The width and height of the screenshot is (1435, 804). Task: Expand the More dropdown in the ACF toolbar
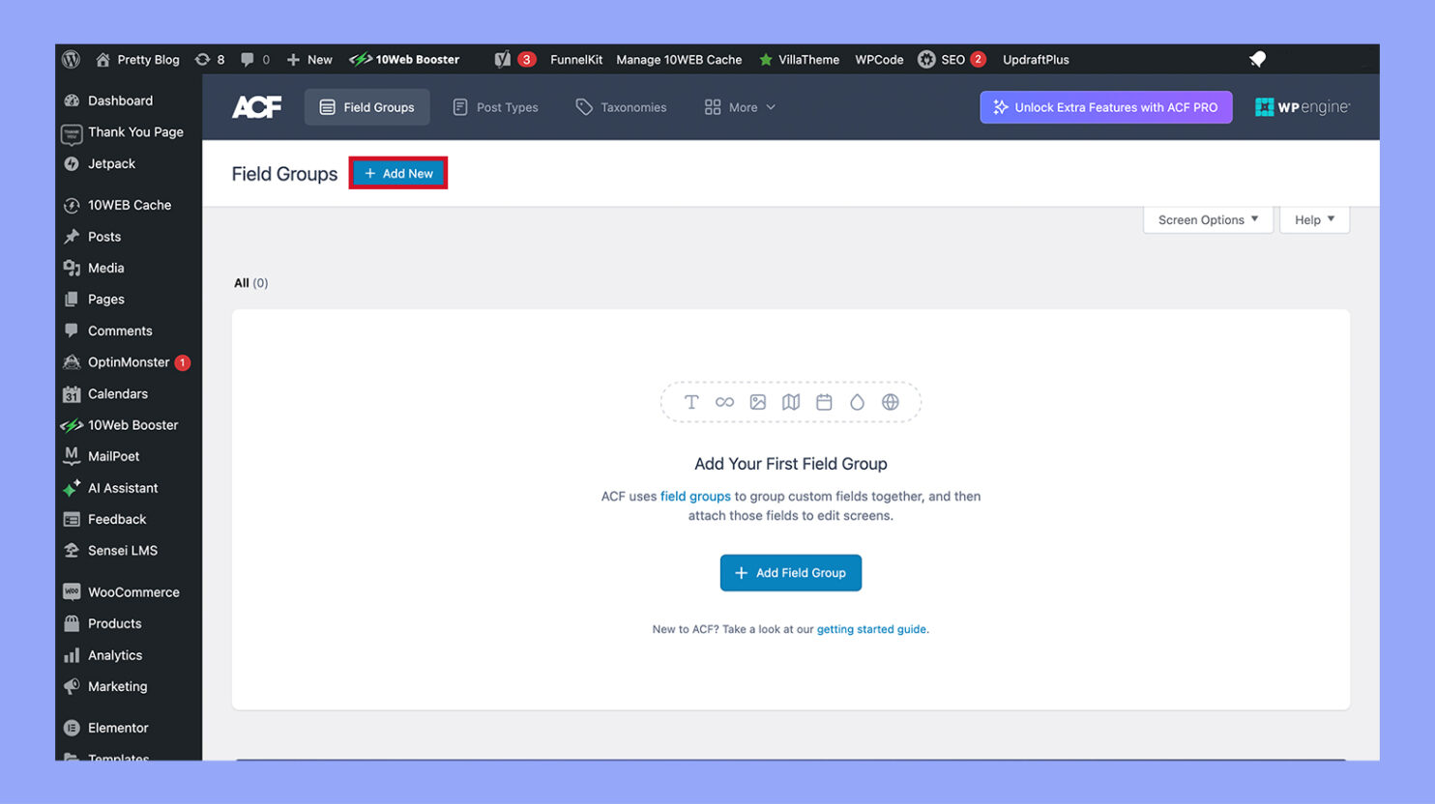pyautogui.click(x=740, y=107)
